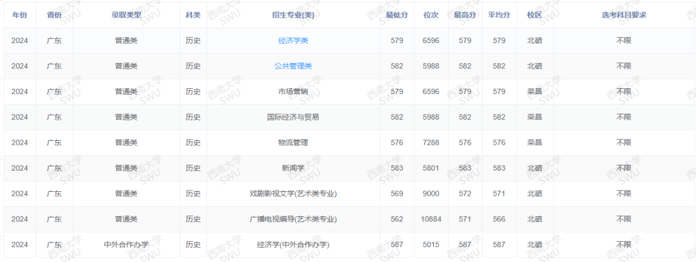Image resolution: width=696 pixels, height=262 pixels.
Task: Click rank 6596 in the 经济学类 row
Action: (x=431, y=41)
